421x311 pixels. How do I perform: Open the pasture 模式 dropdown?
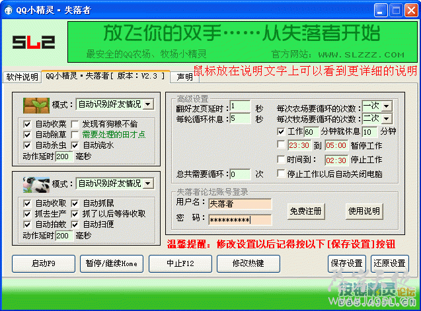coord(148,184)
